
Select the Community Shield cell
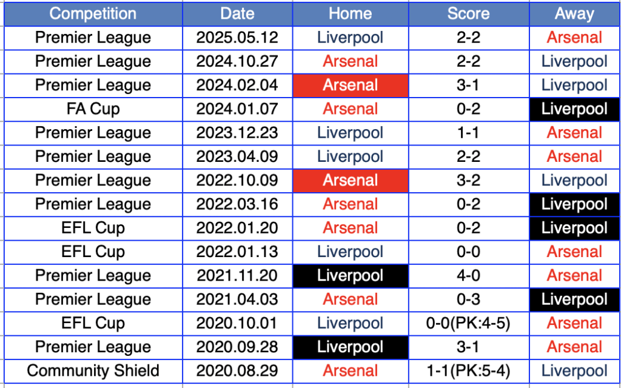pyautogui.click(x=93, y=371)
